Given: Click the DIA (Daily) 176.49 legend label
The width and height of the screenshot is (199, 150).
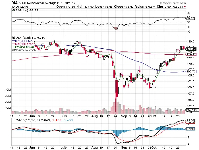Looking at the screenshot, I should [x=30, y=38].
